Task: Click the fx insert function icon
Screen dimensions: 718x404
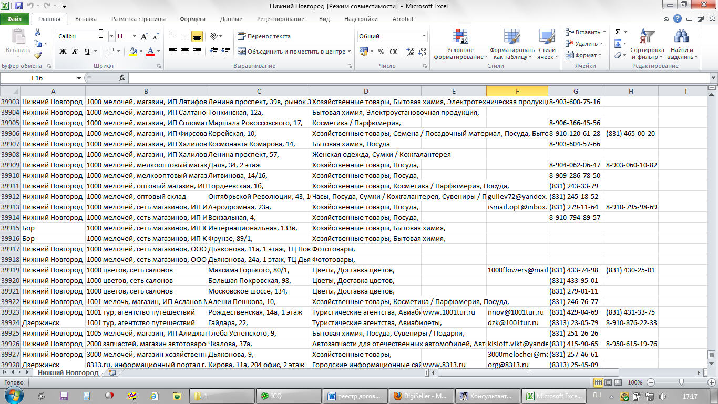Action: [x=122, y=78]
